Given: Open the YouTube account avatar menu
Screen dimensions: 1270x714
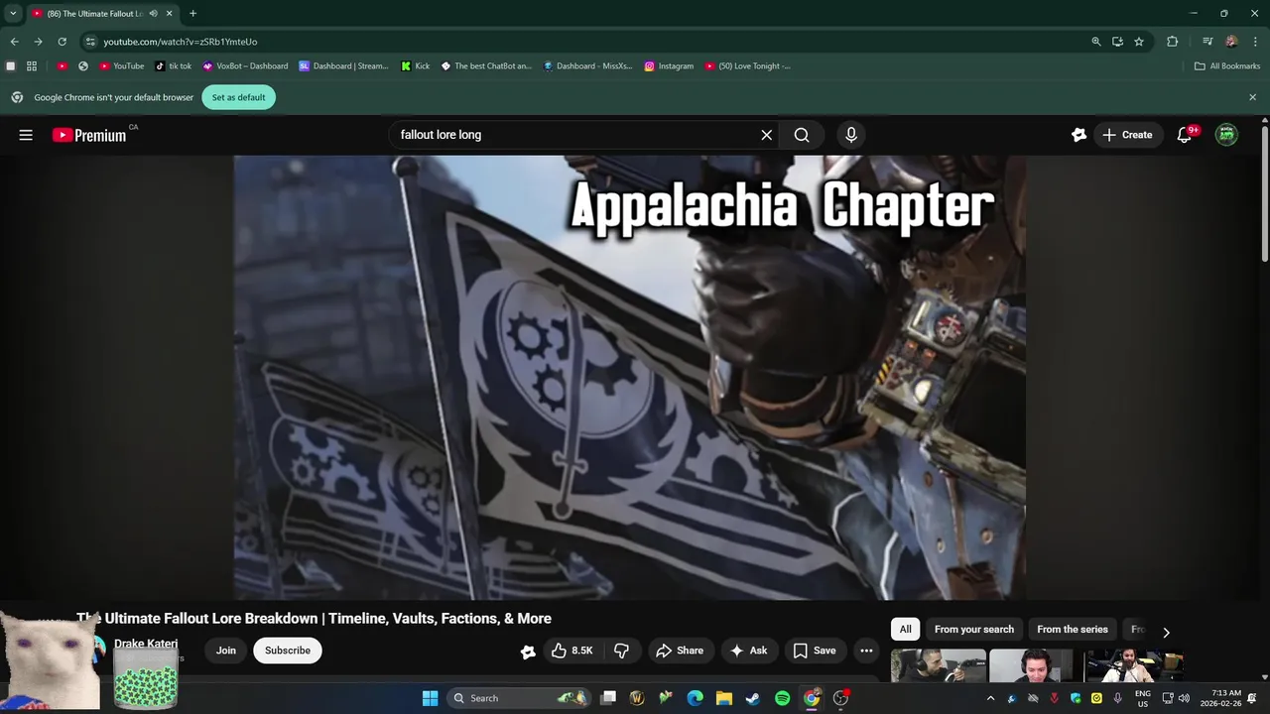Looking at the screenshot, I should click(x=1227, y=135).
